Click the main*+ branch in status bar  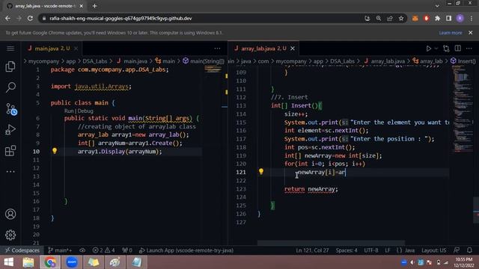tap(60, 250)
